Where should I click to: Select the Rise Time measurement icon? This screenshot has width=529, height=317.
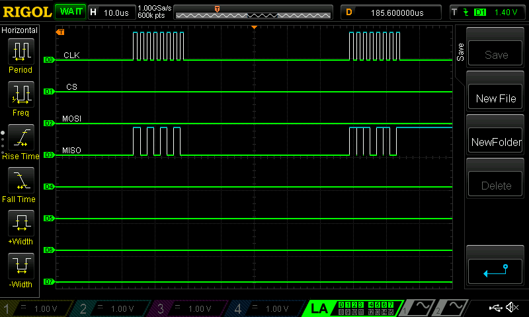click(21, 137)
